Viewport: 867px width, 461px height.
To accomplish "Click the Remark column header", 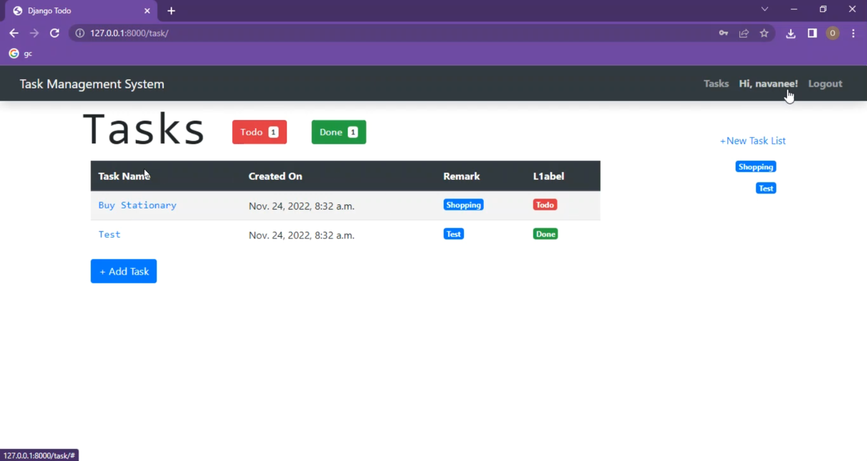I will click(x=461, y=176).
